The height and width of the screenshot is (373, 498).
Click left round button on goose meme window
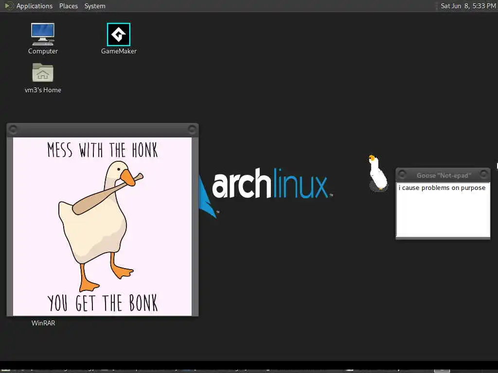tap(13, 129)
